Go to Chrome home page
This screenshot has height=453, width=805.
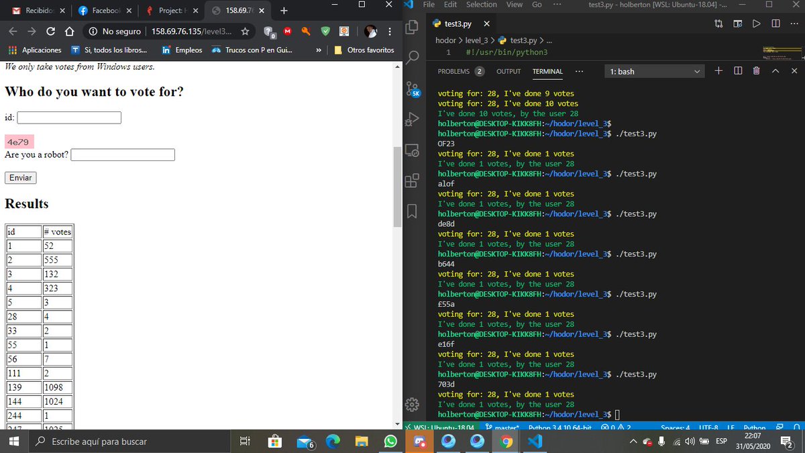69,32
